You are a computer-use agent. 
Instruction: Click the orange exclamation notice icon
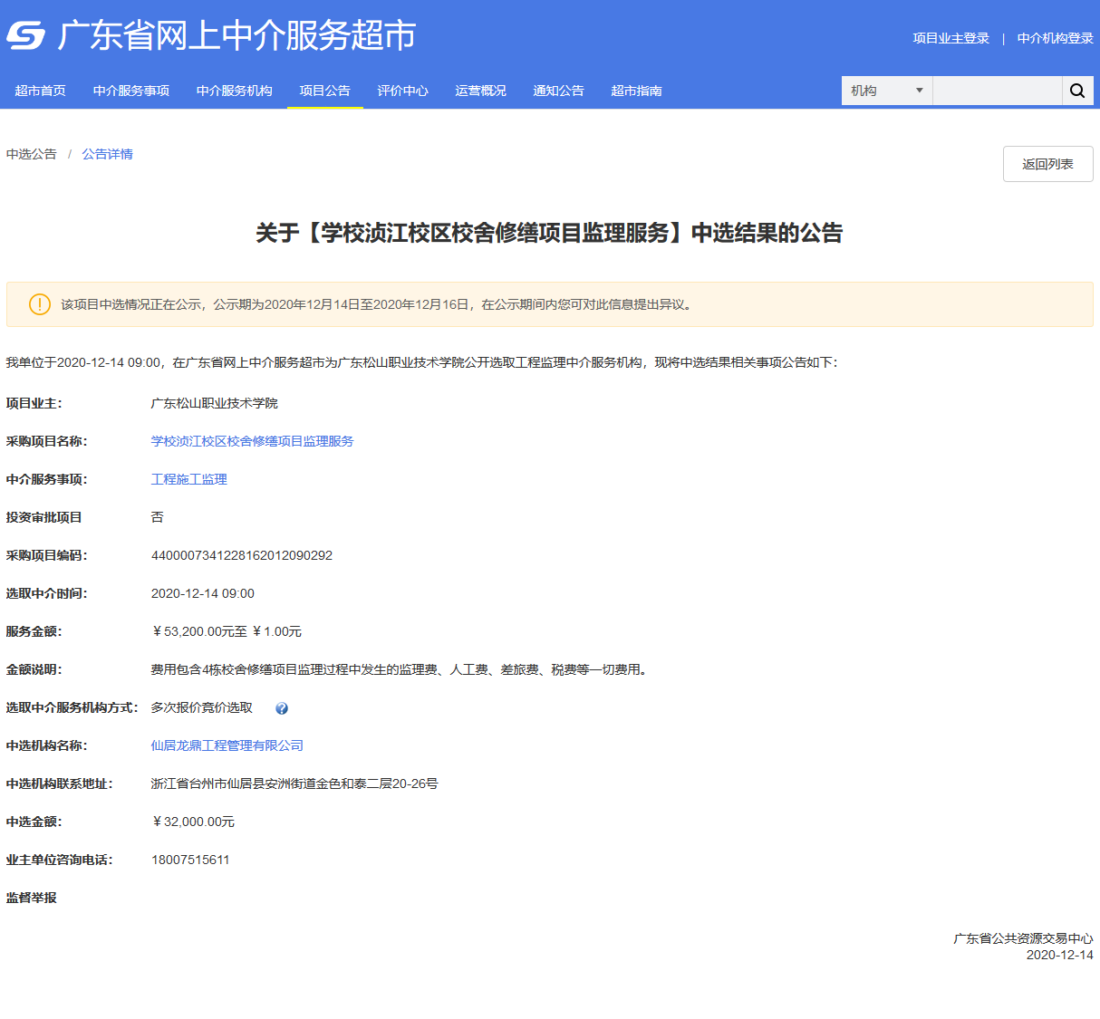tap(40, 304)
